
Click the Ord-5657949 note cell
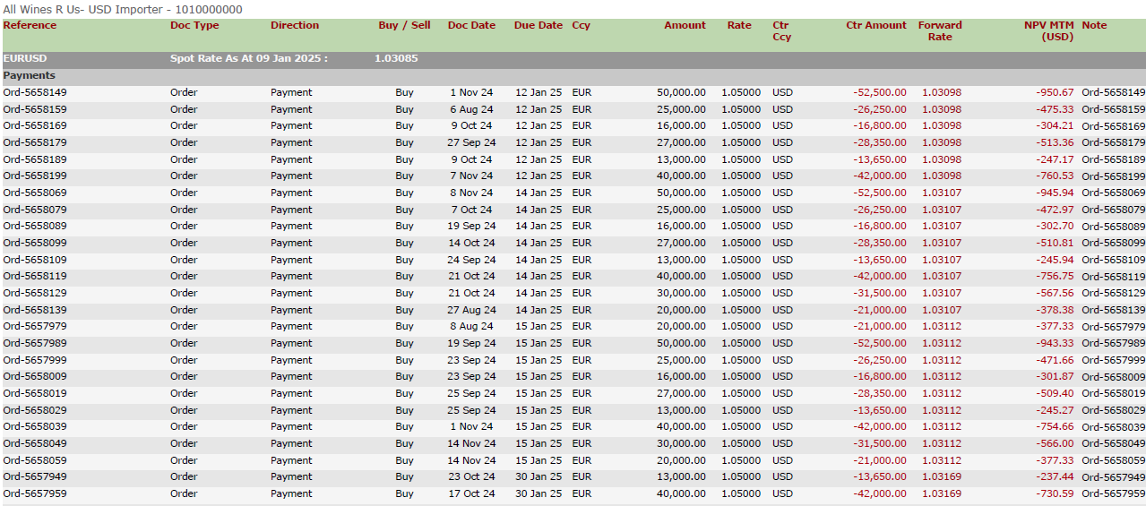(1114, 477)
